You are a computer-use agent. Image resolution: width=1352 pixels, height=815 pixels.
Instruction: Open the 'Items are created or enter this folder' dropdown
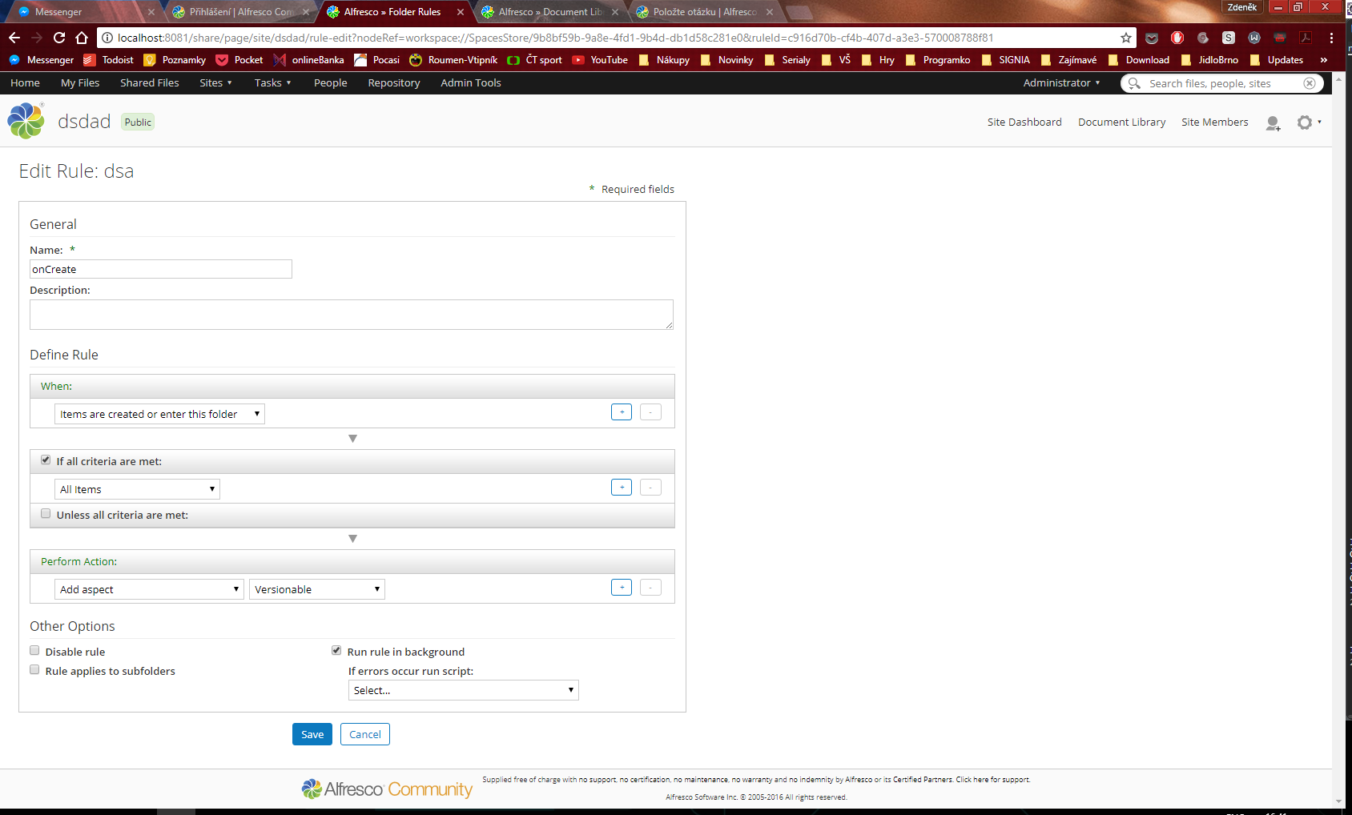click(159, 414)
